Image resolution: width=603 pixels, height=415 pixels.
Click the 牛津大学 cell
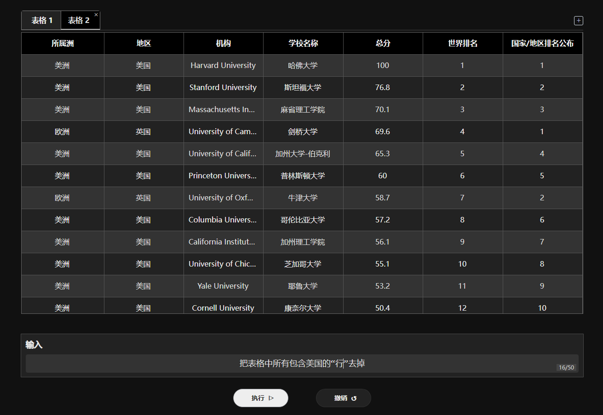(303, 198)
